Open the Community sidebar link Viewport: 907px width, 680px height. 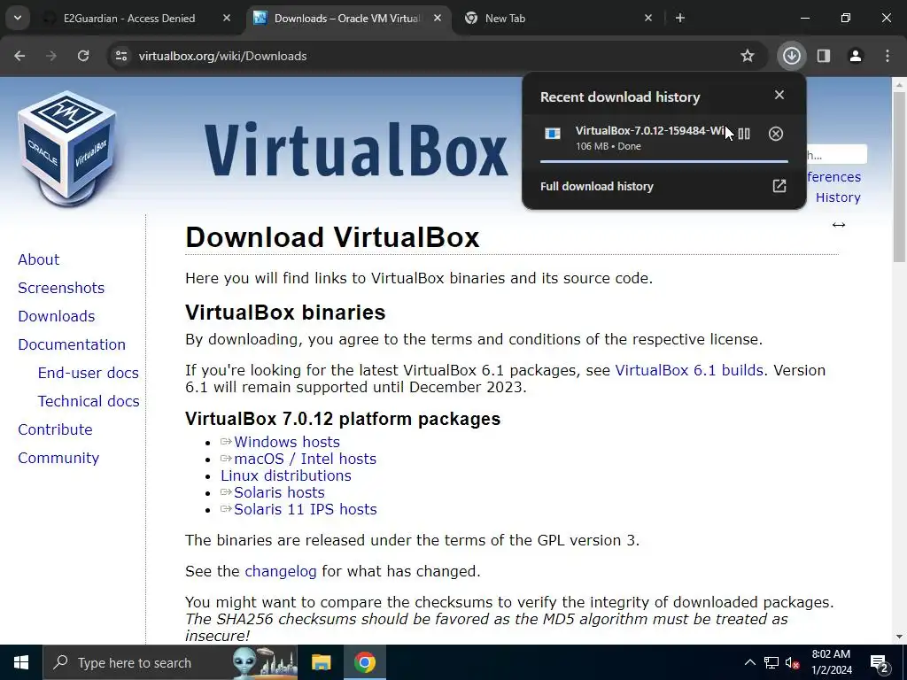(x=58, y=458)
